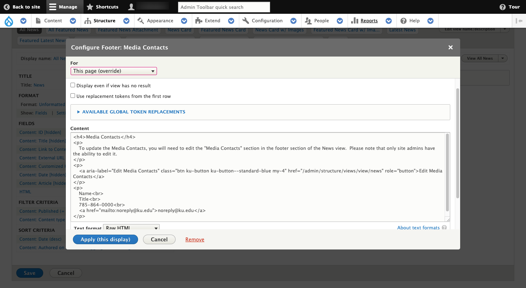The width and height of the screenshot is (526, 288).
Task: Click the Extend puzzle piece icon
Action: [199, 21]
